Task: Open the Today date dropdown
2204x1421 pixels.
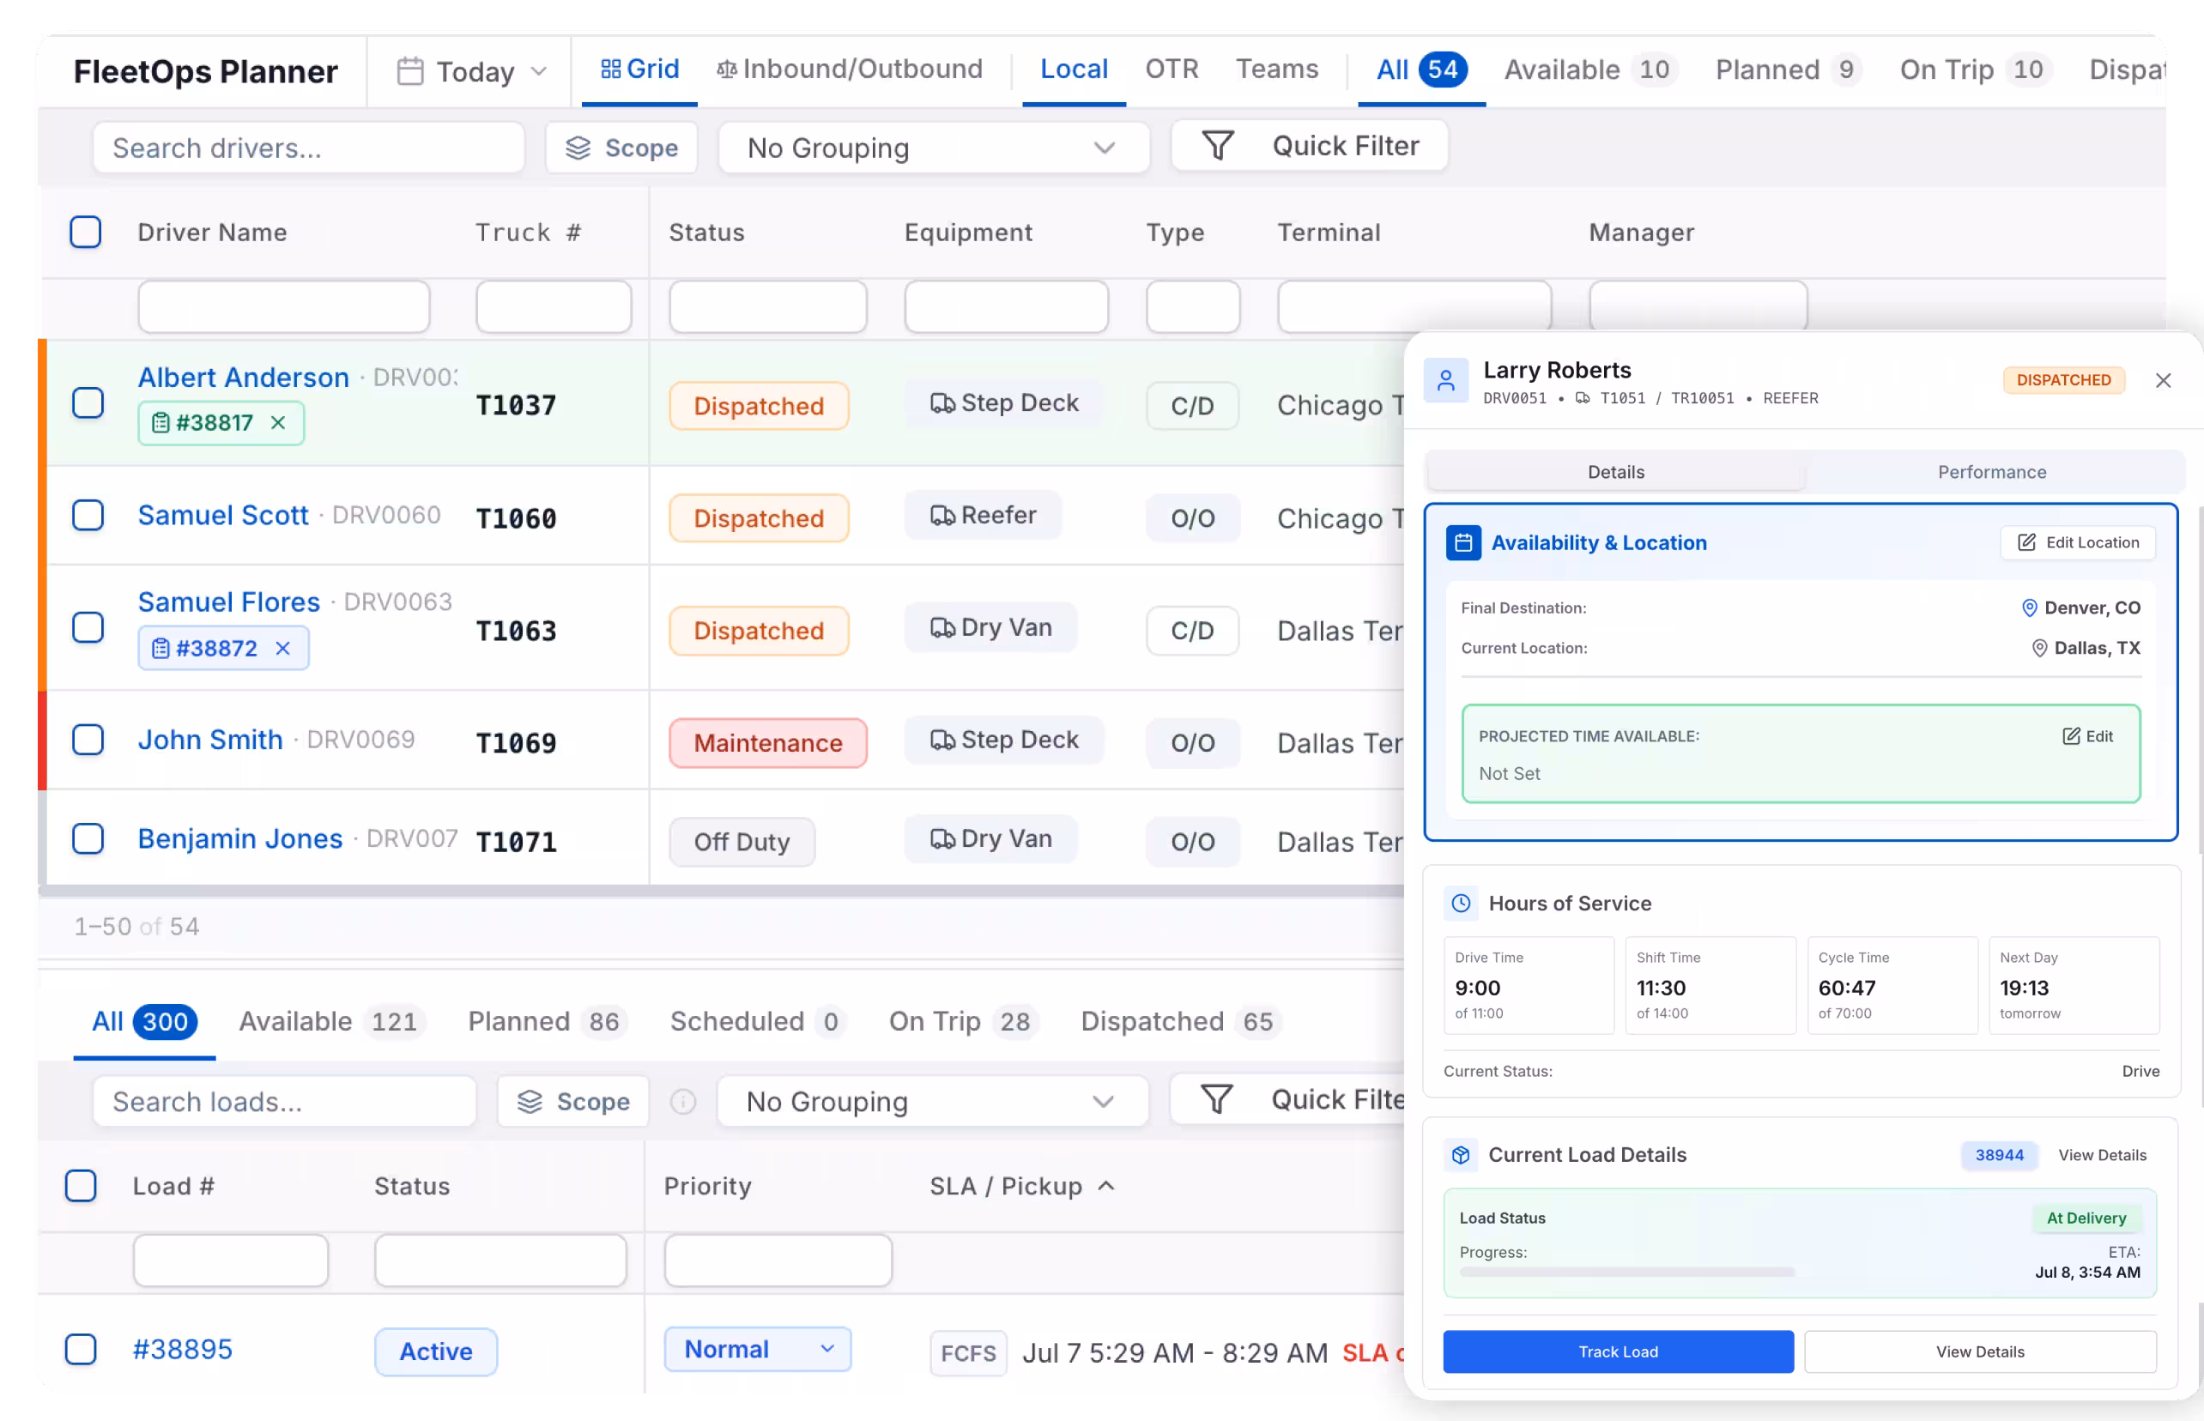Action: [472, 71]
